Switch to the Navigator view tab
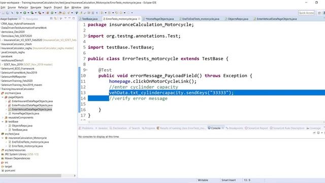325x183 pixels. 30,19
